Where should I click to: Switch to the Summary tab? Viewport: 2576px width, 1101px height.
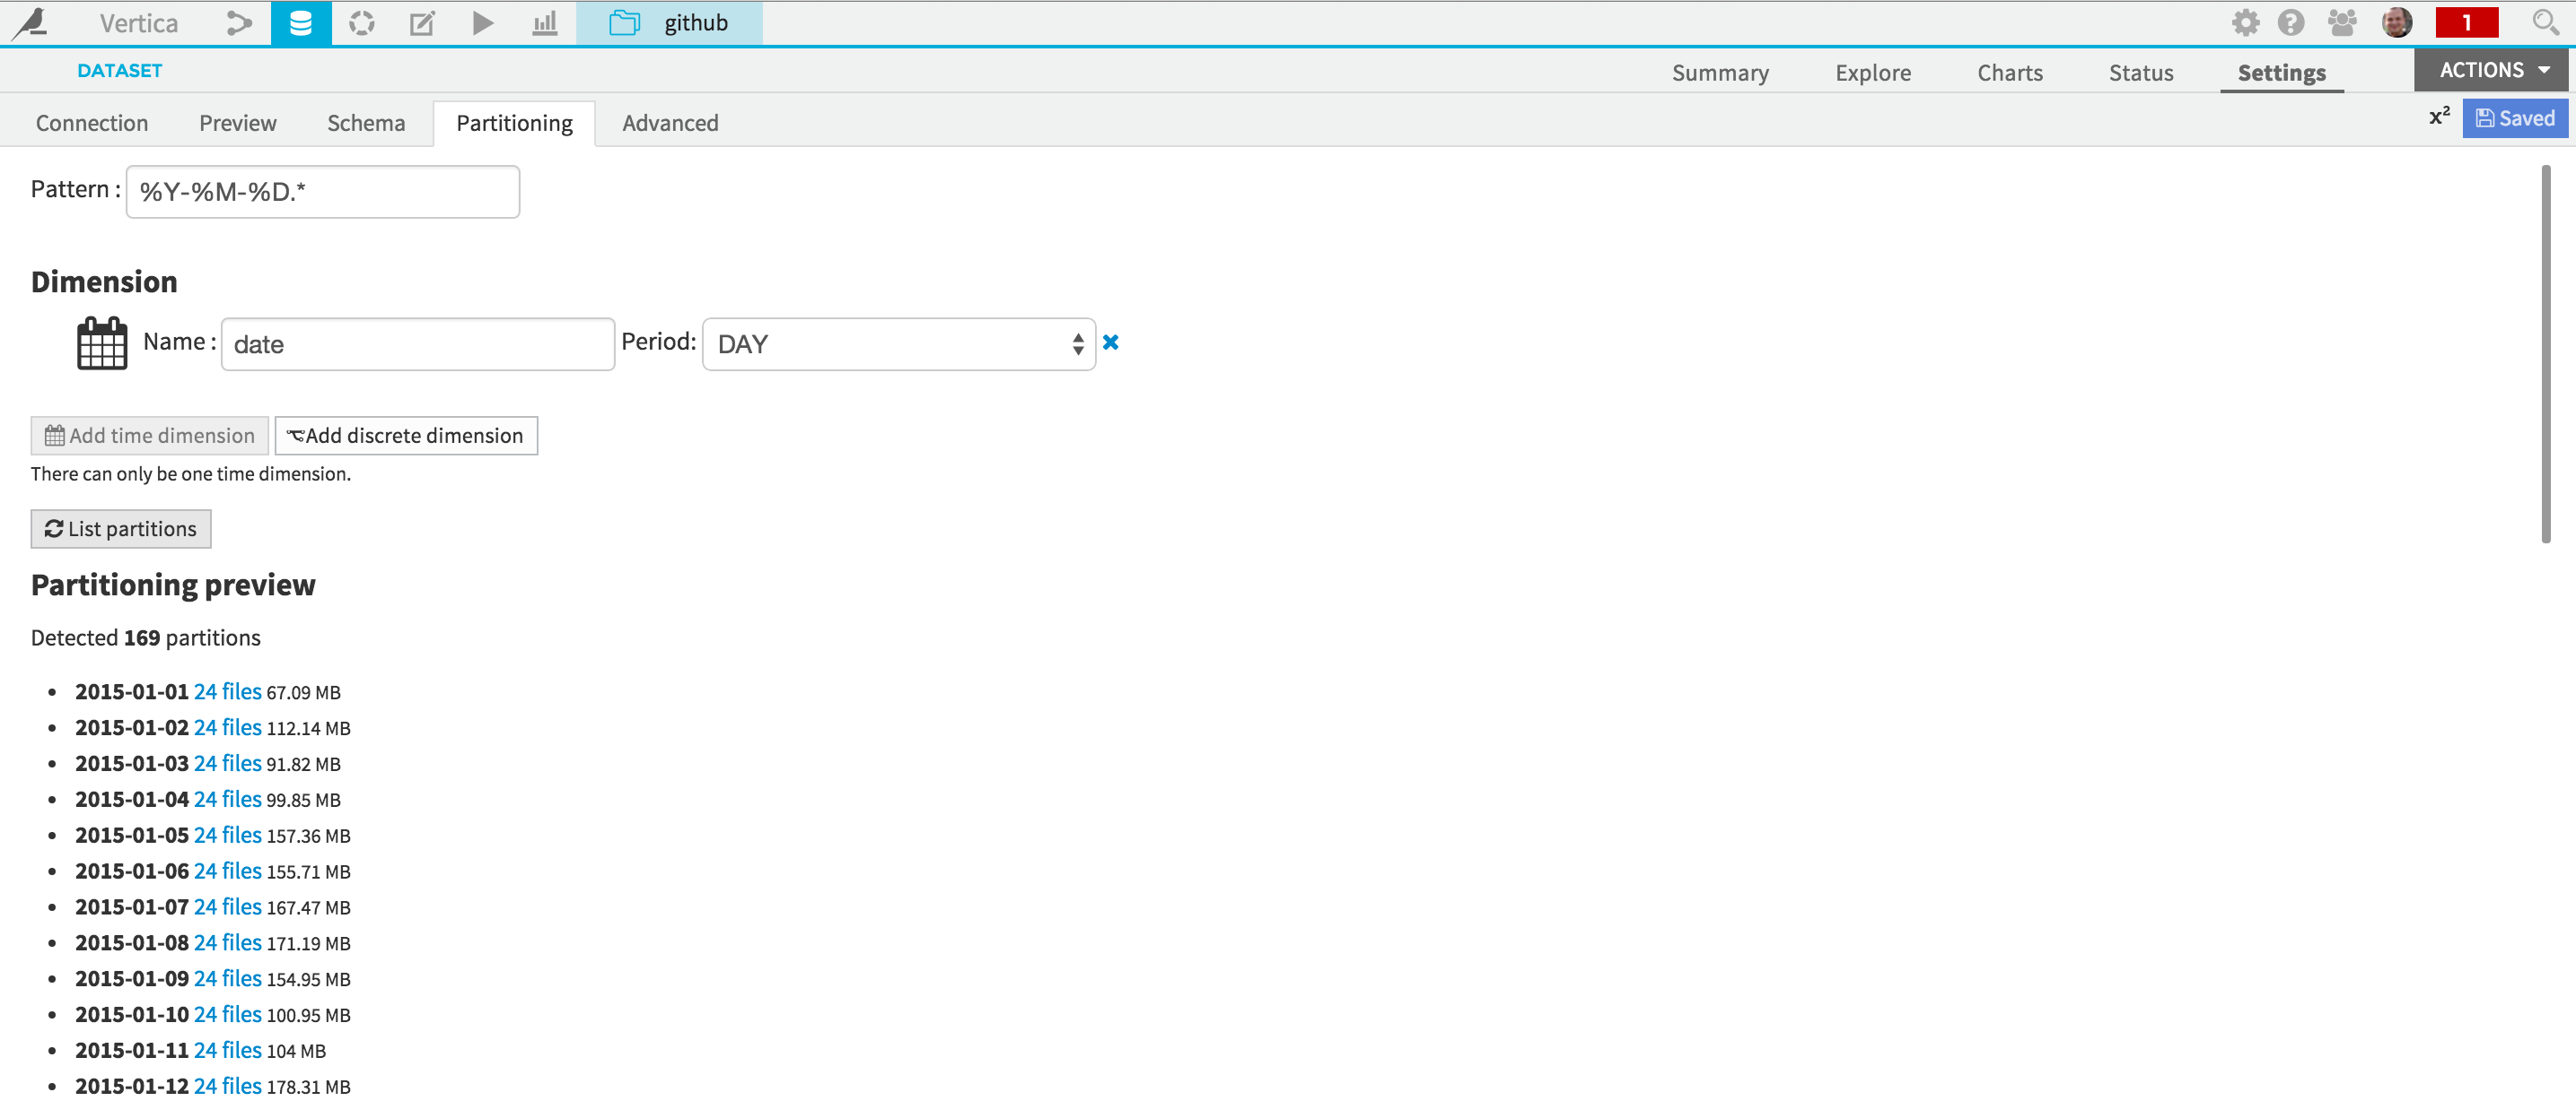(x=1720, y=72)
